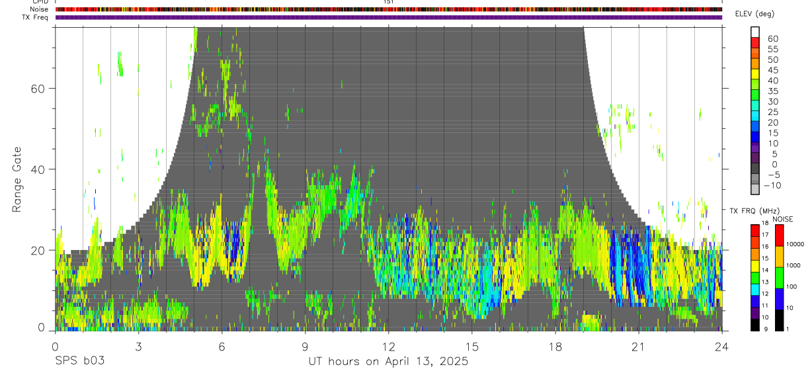This screenshot has height=375, width=812.
Task: Click the 'TX Freq' label at the top left
Action: (36, 17)
